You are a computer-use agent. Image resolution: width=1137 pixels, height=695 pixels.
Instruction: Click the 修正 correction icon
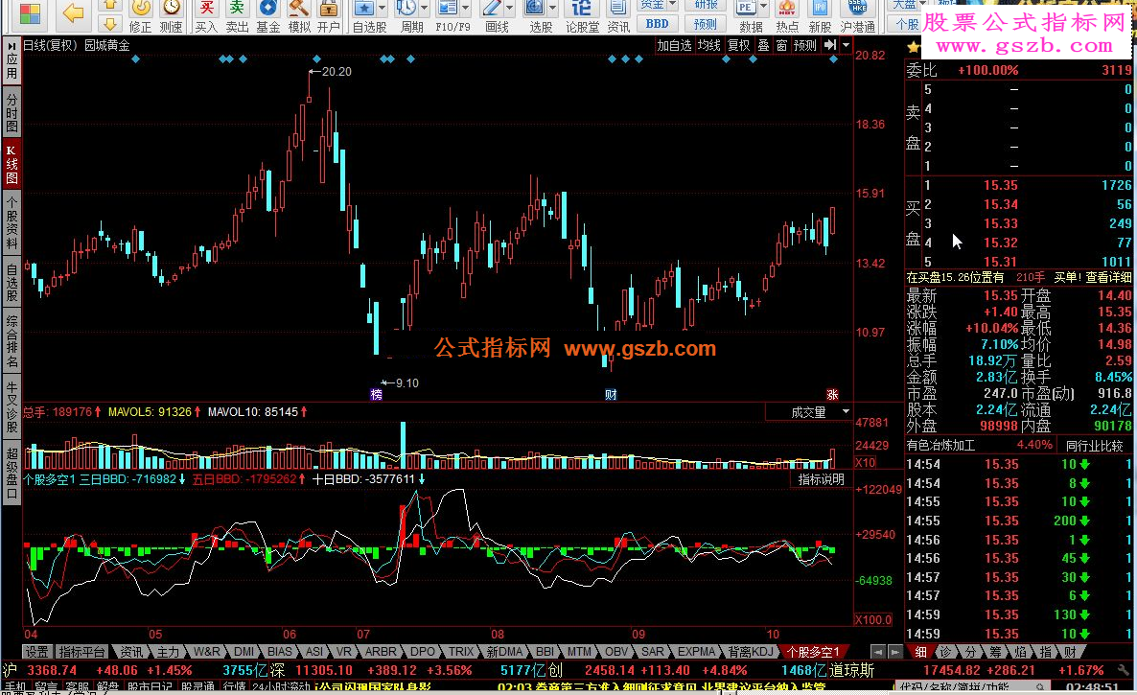point(141,16)
